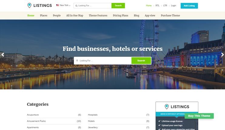Select the Pricing Plans menu item
Screen dimensions: 225x130
tap(121, 15)
